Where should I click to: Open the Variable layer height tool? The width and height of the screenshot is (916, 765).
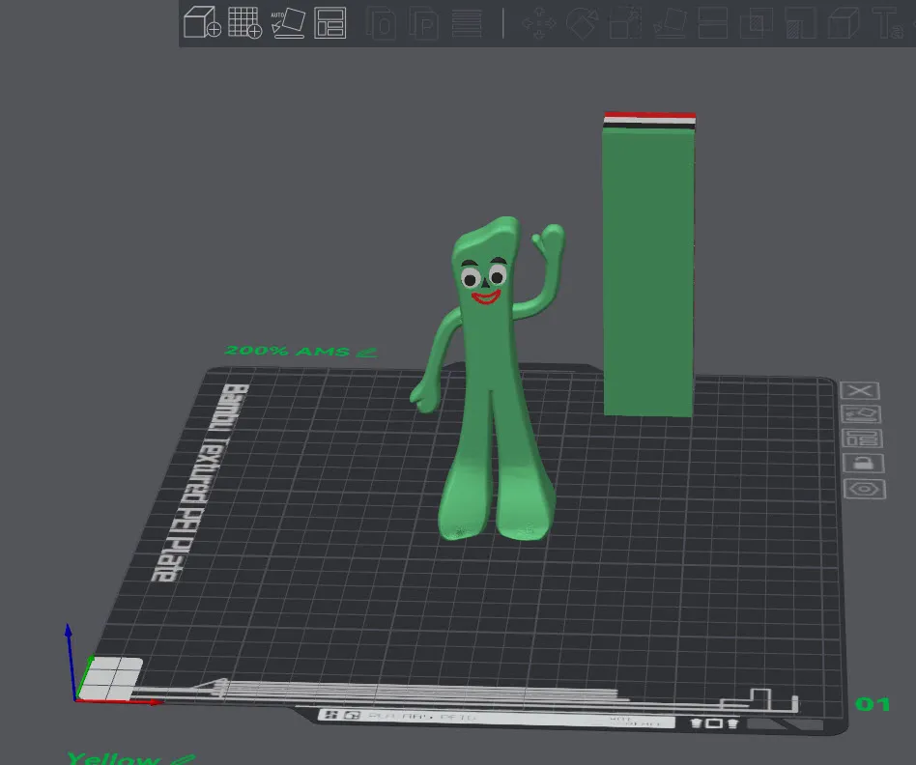coord(467,24)
